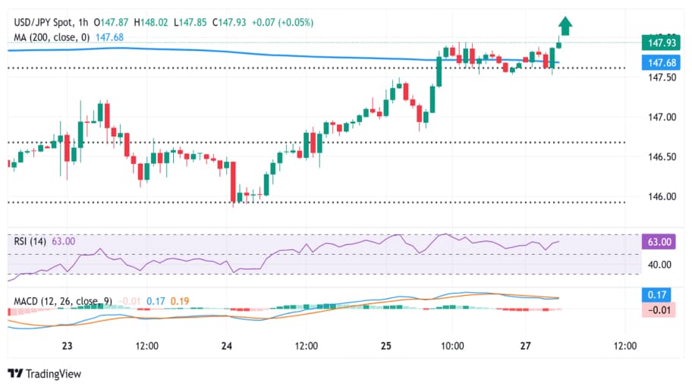
Task: Click the 147.50 price axis label
Action: (662, 77)
